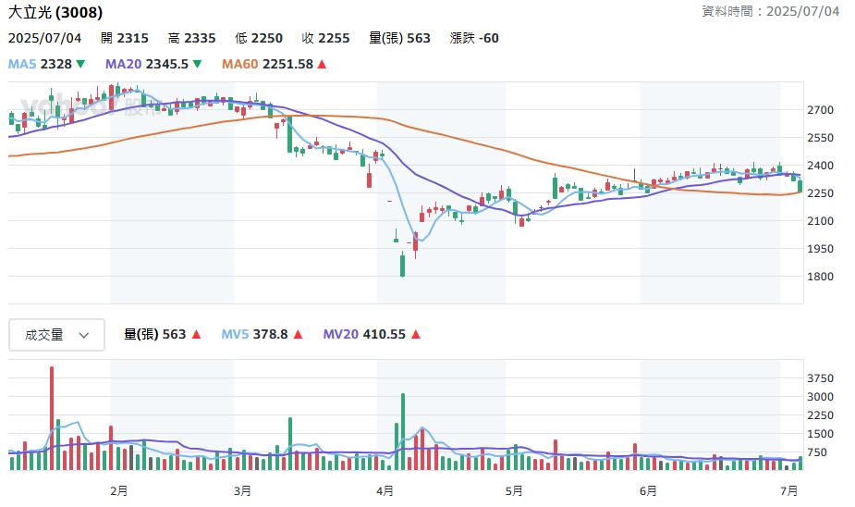Click the tall green volume bar in early April
This screenshot has width=855, height=507.
403,432
